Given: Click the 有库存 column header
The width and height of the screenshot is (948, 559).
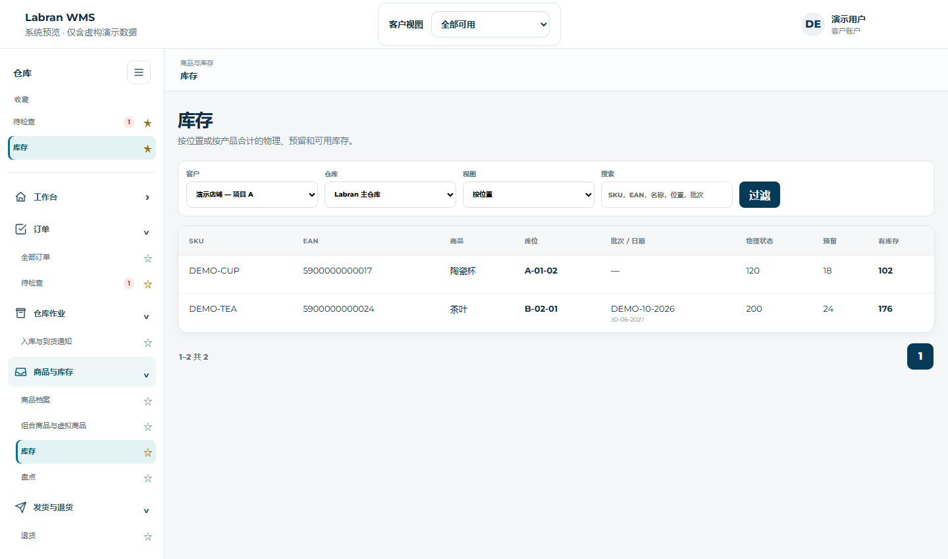Looking at the screenshot, I should (889, 241).
